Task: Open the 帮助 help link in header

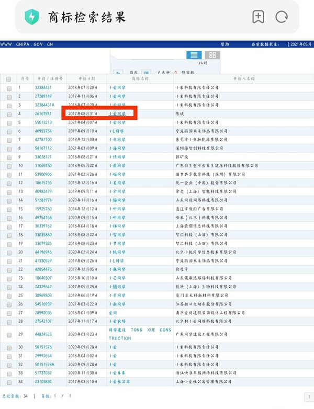Action: click(x=225, y=44)
